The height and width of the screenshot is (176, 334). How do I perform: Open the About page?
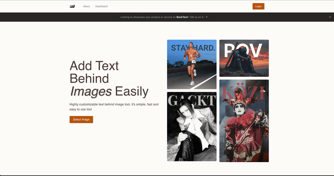tap(86, 6)
